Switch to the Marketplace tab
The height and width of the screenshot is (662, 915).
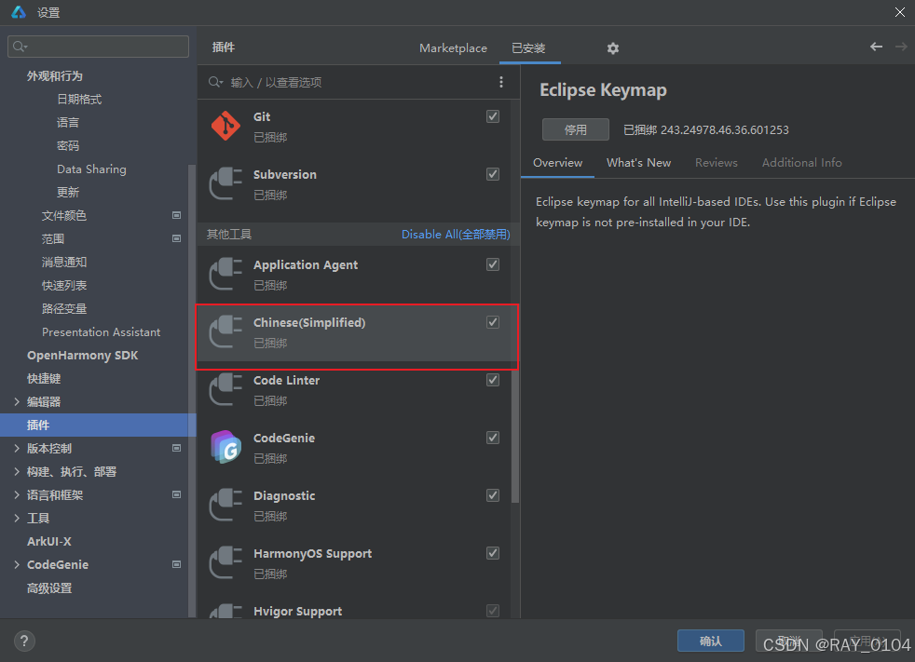point(454,48)
